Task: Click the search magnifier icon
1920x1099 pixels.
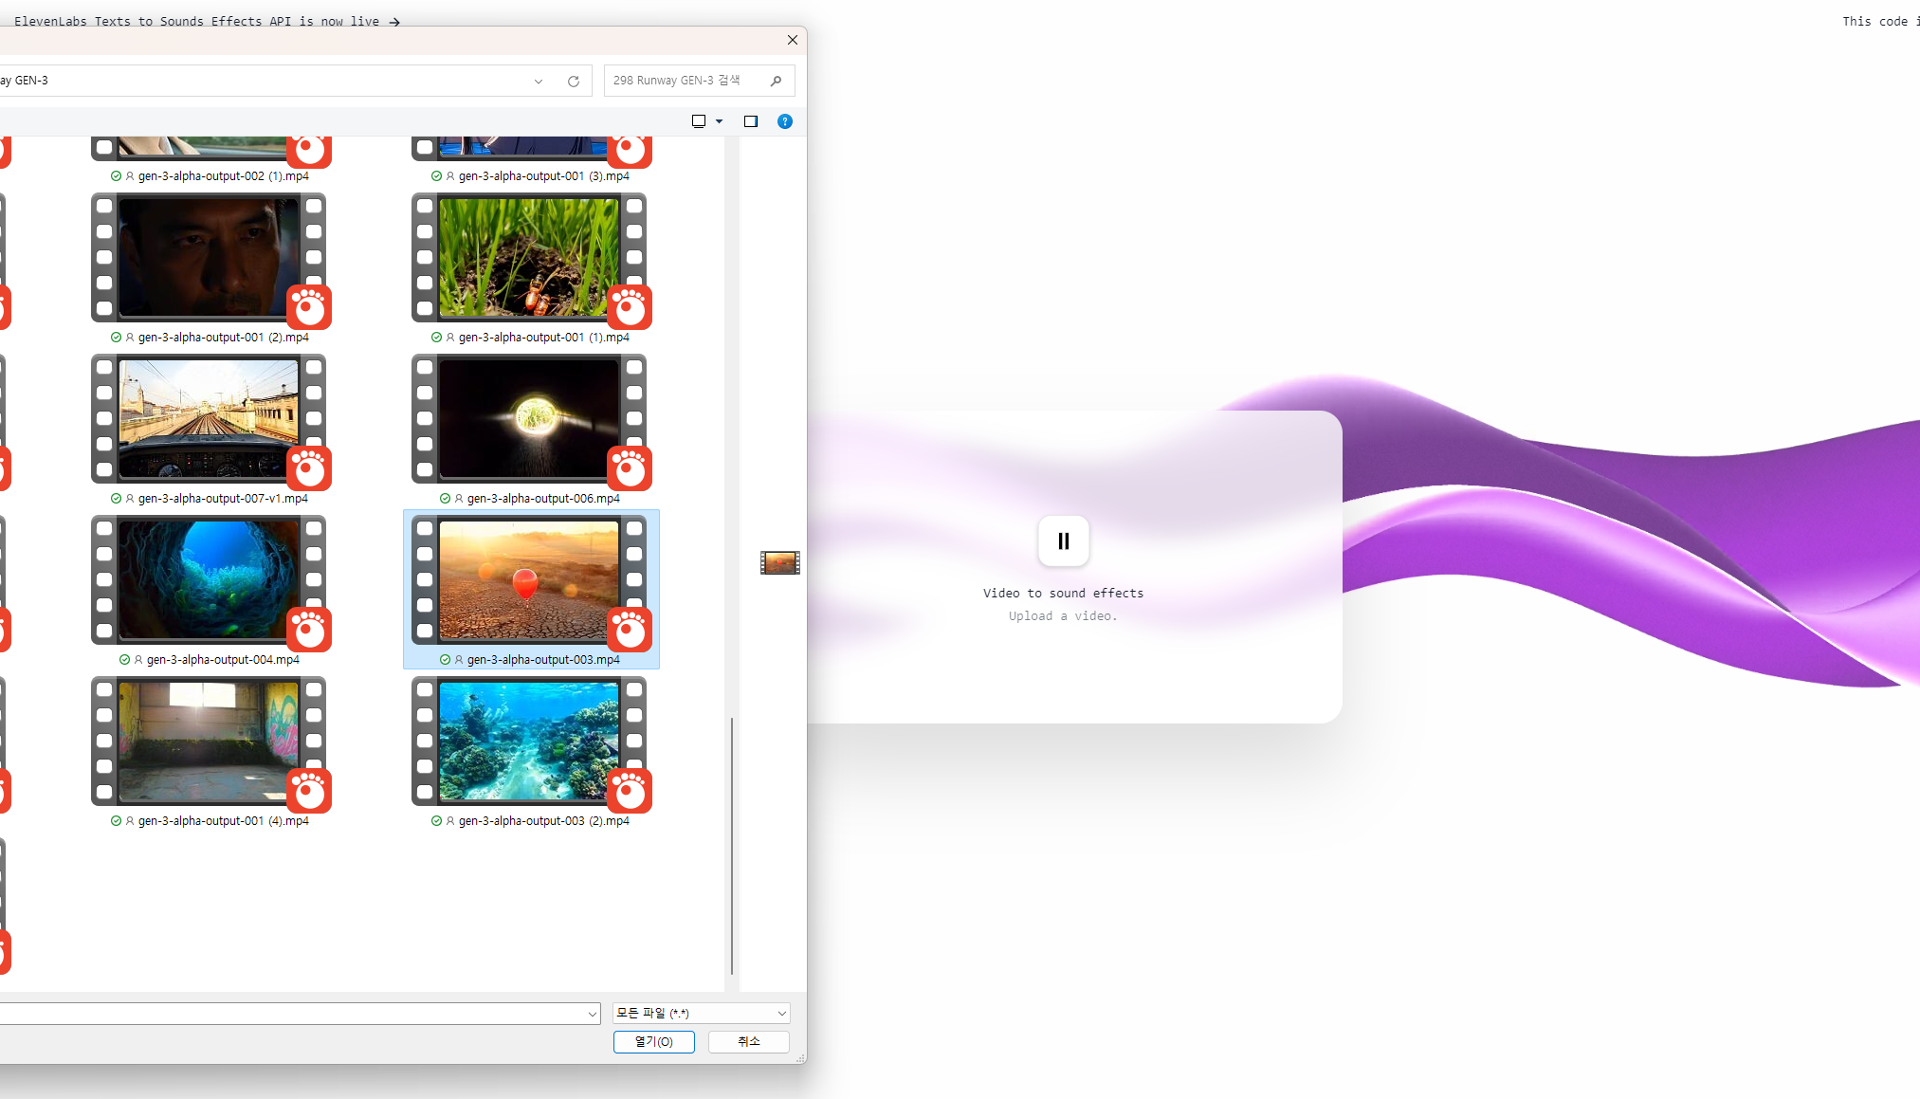Action: pyautogui.click(x=776, y=82)
